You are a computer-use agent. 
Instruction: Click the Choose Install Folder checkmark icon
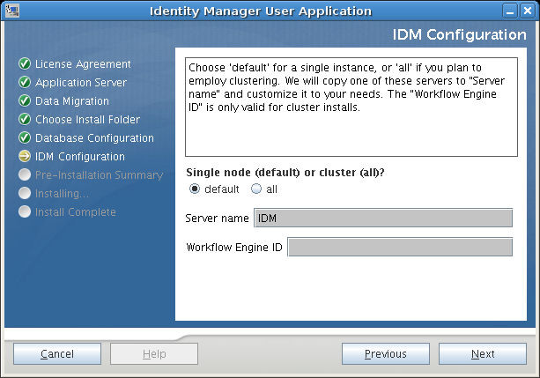pyautogui.click(x=25, y=120)
